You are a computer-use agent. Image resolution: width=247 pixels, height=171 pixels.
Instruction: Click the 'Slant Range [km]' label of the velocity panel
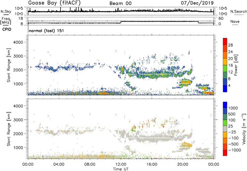coord(9,129)
